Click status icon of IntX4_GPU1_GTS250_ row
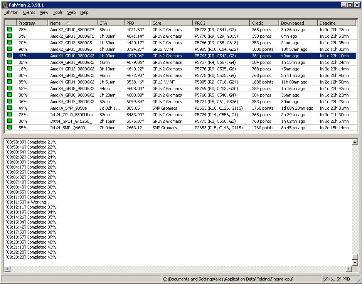The image size is (362, 284). (10, 121)
